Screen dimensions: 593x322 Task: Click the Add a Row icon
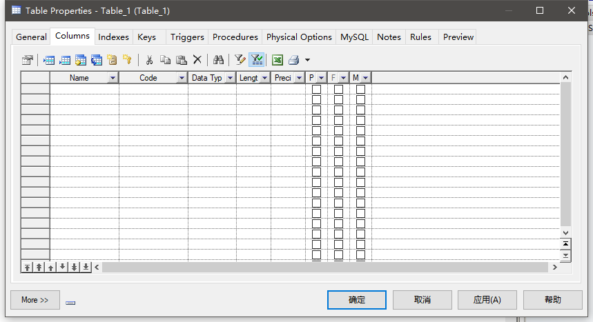65,60
